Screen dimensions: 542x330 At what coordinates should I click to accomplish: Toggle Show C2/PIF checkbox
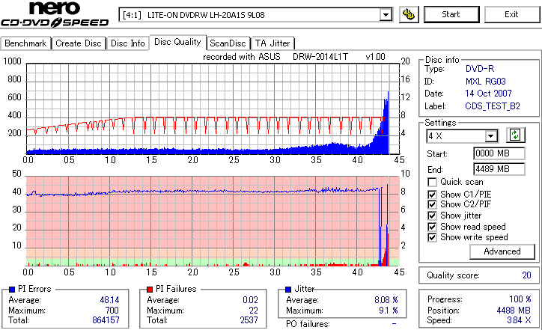click(x=432, y=204)
